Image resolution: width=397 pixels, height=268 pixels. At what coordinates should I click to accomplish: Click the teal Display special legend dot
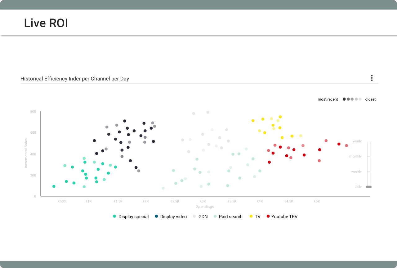(x=114, y=217)
